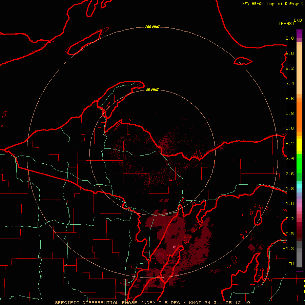Click the [PHAS] units label
This screenshot has height=305, width=305.
point(286,23)
